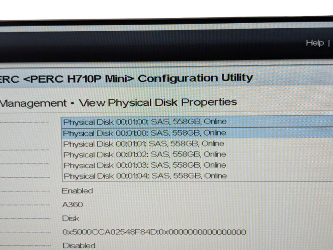Screen dimensions: 333x250
Task: Select highlighted Physical Disk 00:01:00 list option
Action: 197,133
